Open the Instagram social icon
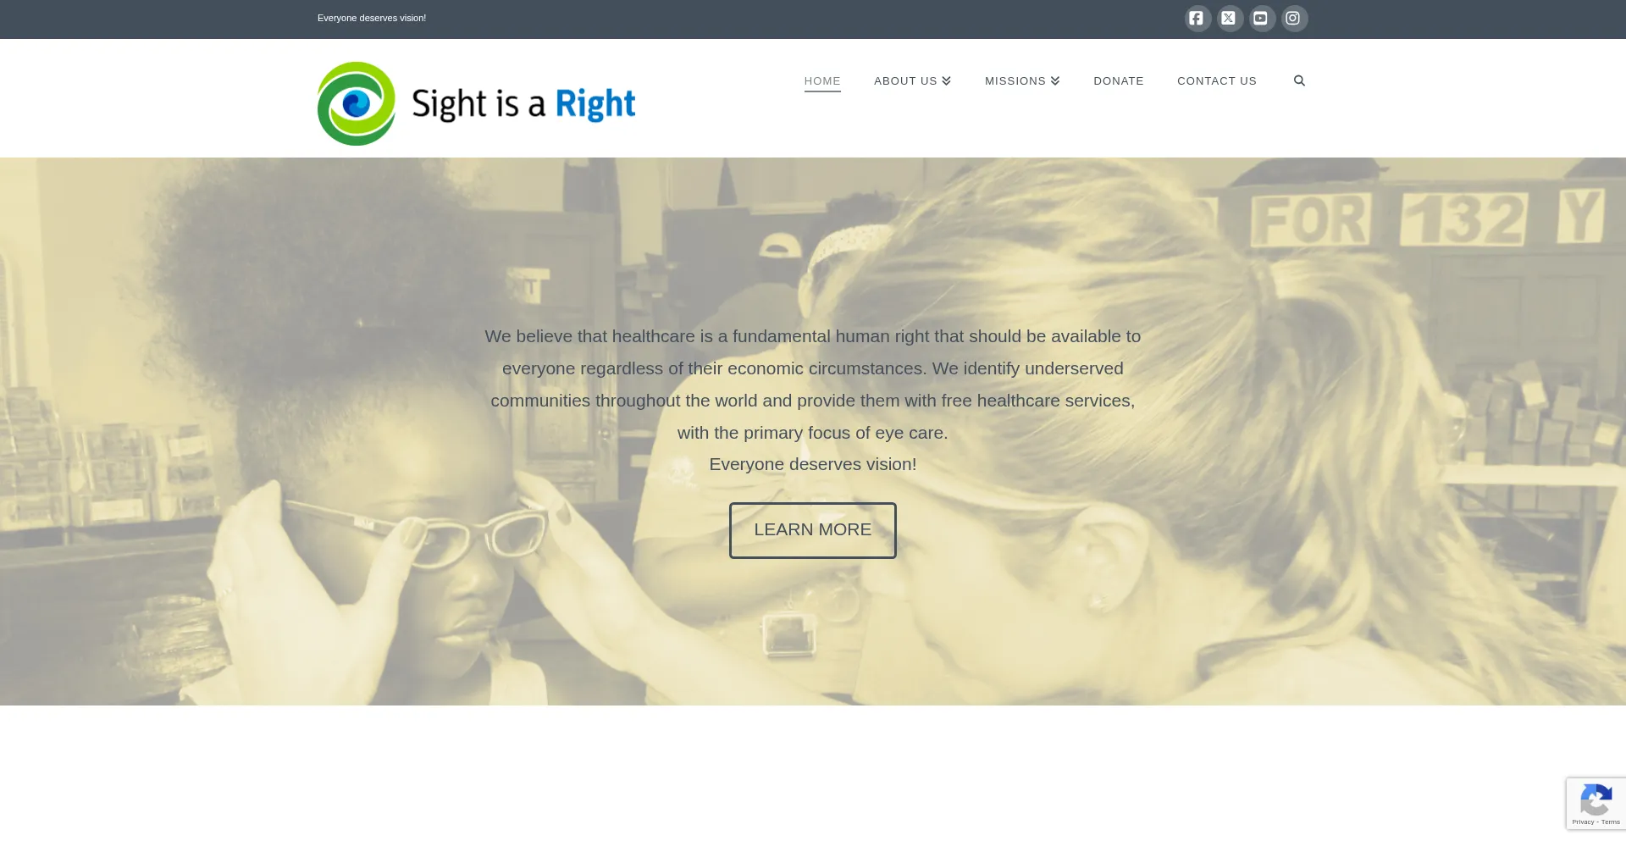Screen dimensions: 1626x841 pyautogui.click(x=1293, y=18)
